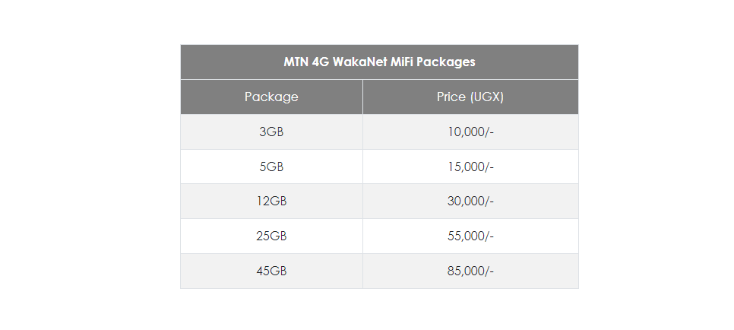This screenshot has width=734, height=330.
Task: Select the 25GB package cell
Action: pos(271,236)
